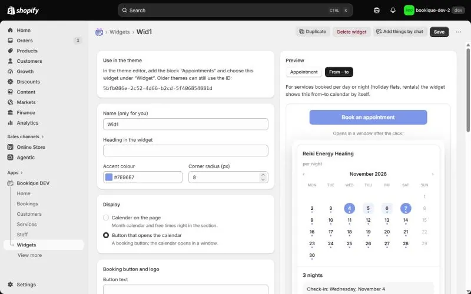This screenshot has height=294, width=471.
Task: Click View more under Bookique DEV
Action: 30,255
